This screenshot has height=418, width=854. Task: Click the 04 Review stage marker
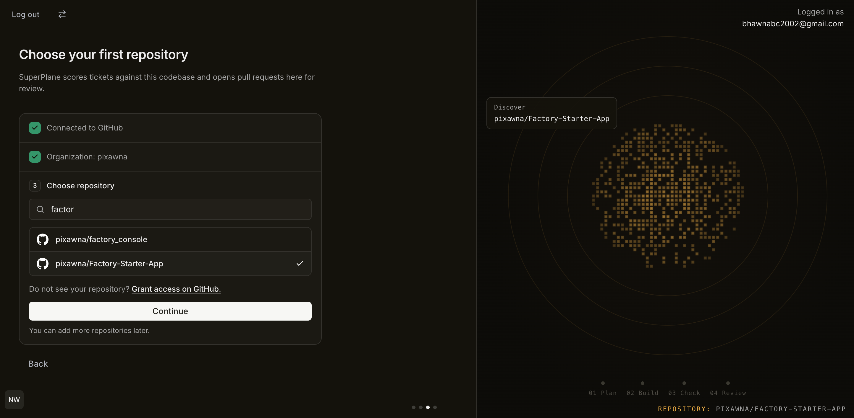[x=728, y=388]
